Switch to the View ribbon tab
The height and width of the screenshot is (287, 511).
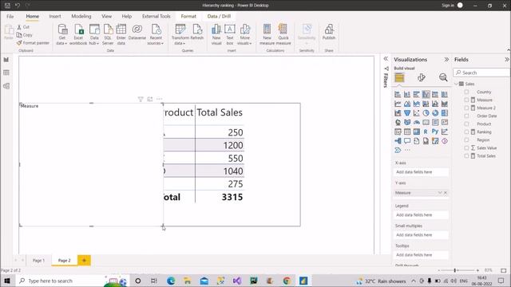tap(106, 16)
